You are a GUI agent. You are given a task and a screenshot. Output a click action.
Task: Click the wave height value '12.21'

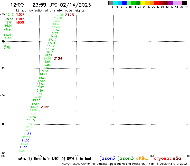(x=24, y=144)
